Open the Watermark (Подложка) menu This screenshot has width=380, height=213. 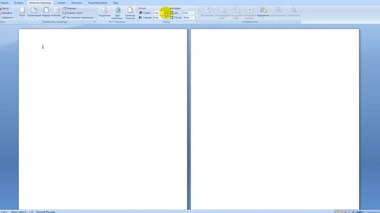[104, 12]
